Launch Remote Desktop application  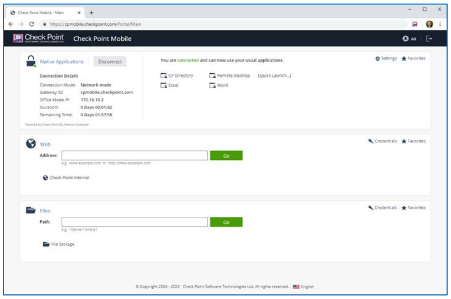pyautogui.click(x=230, y=75)
